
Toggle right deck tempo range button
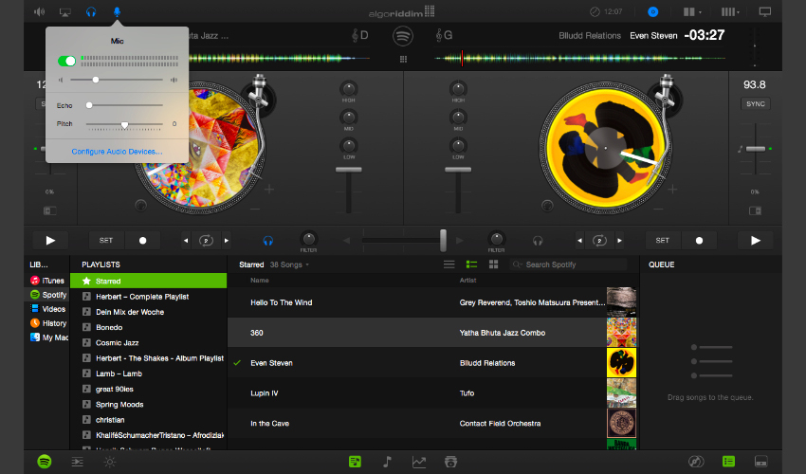[x=755, y=210]
